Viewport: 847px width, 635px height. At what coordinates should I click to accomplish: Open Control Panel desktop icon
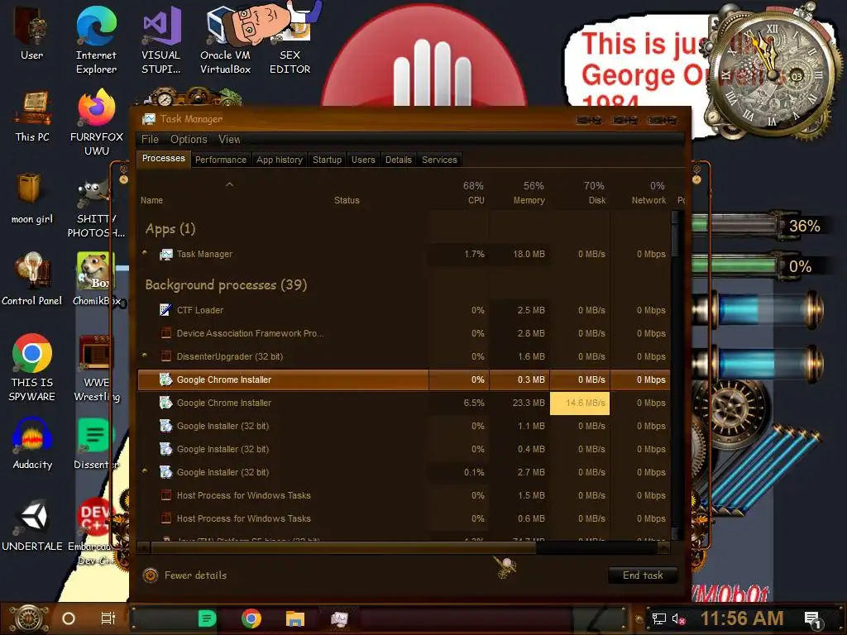point(32,279)
